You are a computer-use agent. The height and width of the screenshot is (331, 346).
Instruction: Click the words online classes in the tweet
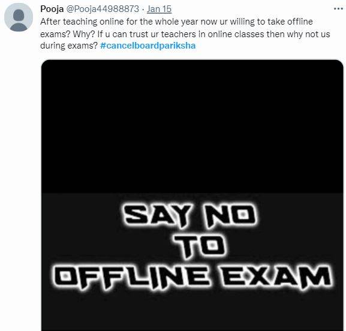(236, 34)
